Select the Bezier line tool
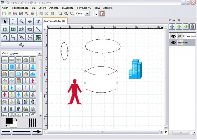Viewport: 197px width, 140px height. pyautogui.click(x=30, y=37)
